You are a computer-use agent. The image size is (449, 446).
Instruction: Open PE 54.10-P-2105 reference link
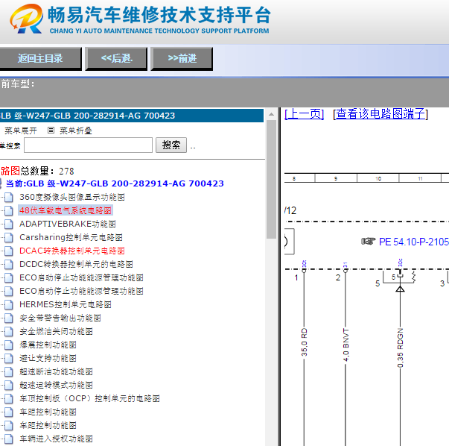(x=414, y=242)
